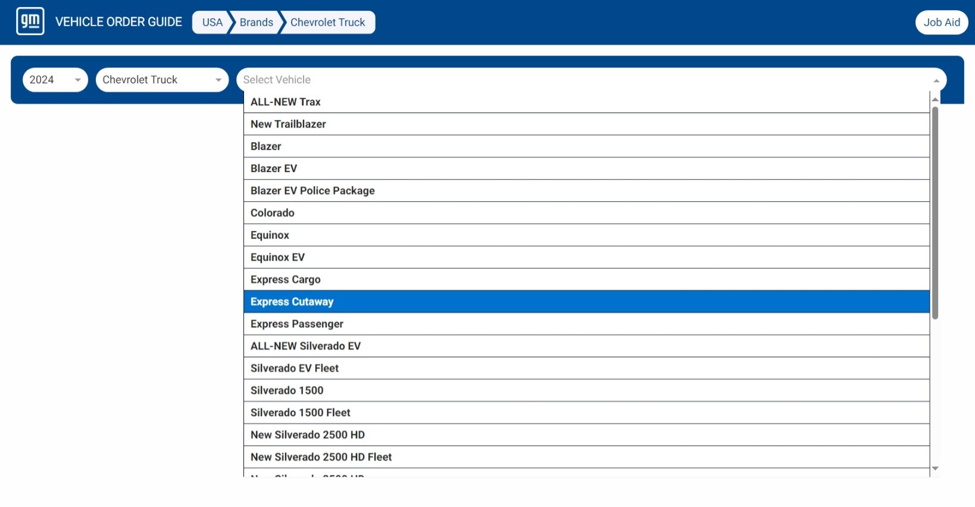Expand the Chevrolet Truck brand dropdown
The height and width of the screenshot is (507, 975).
(x=162, y=80)
